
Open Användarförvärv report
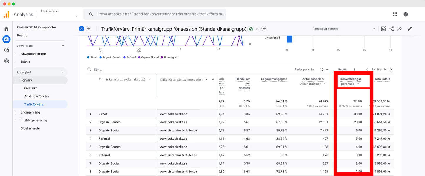37,96
